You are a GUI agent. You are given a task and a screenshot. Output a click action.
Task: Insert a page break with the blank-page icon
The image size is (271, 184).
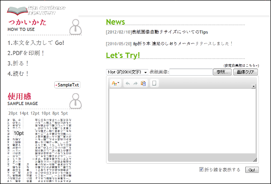(154, 83)
